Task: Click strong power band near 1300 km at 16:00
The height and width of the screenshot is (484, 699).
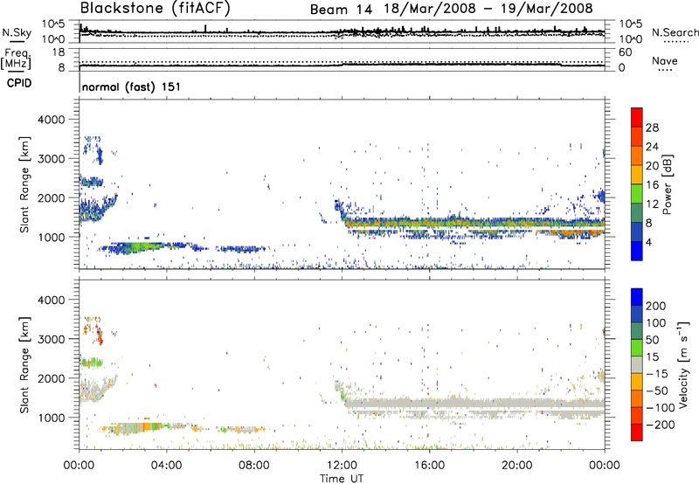Action: [x=429, y=223]
